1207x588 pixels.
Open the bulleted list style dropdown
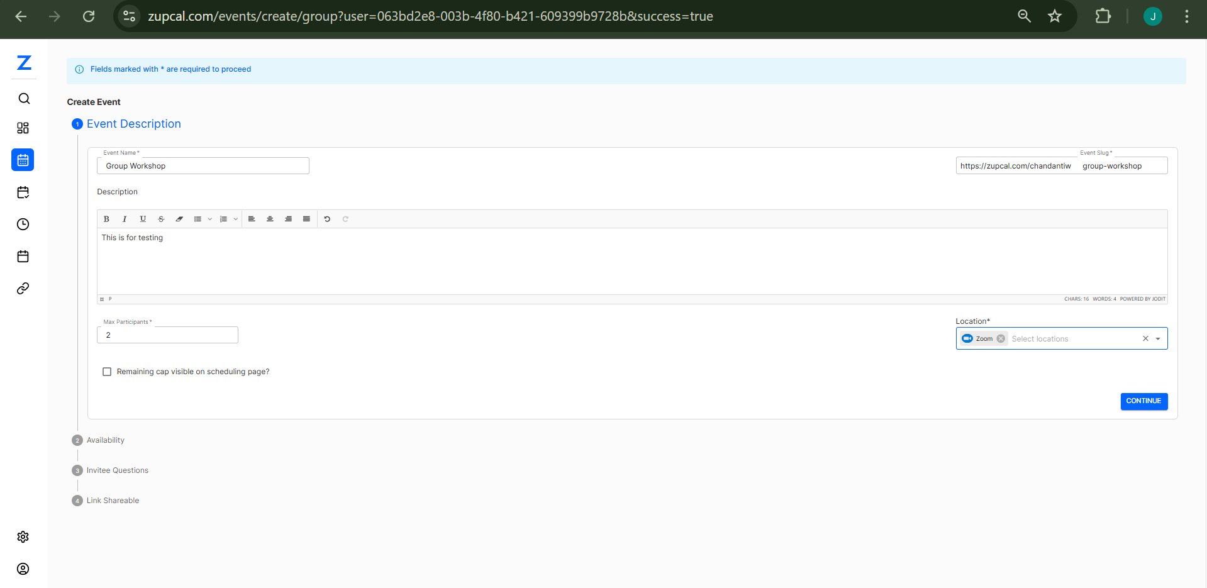point(210,219)
